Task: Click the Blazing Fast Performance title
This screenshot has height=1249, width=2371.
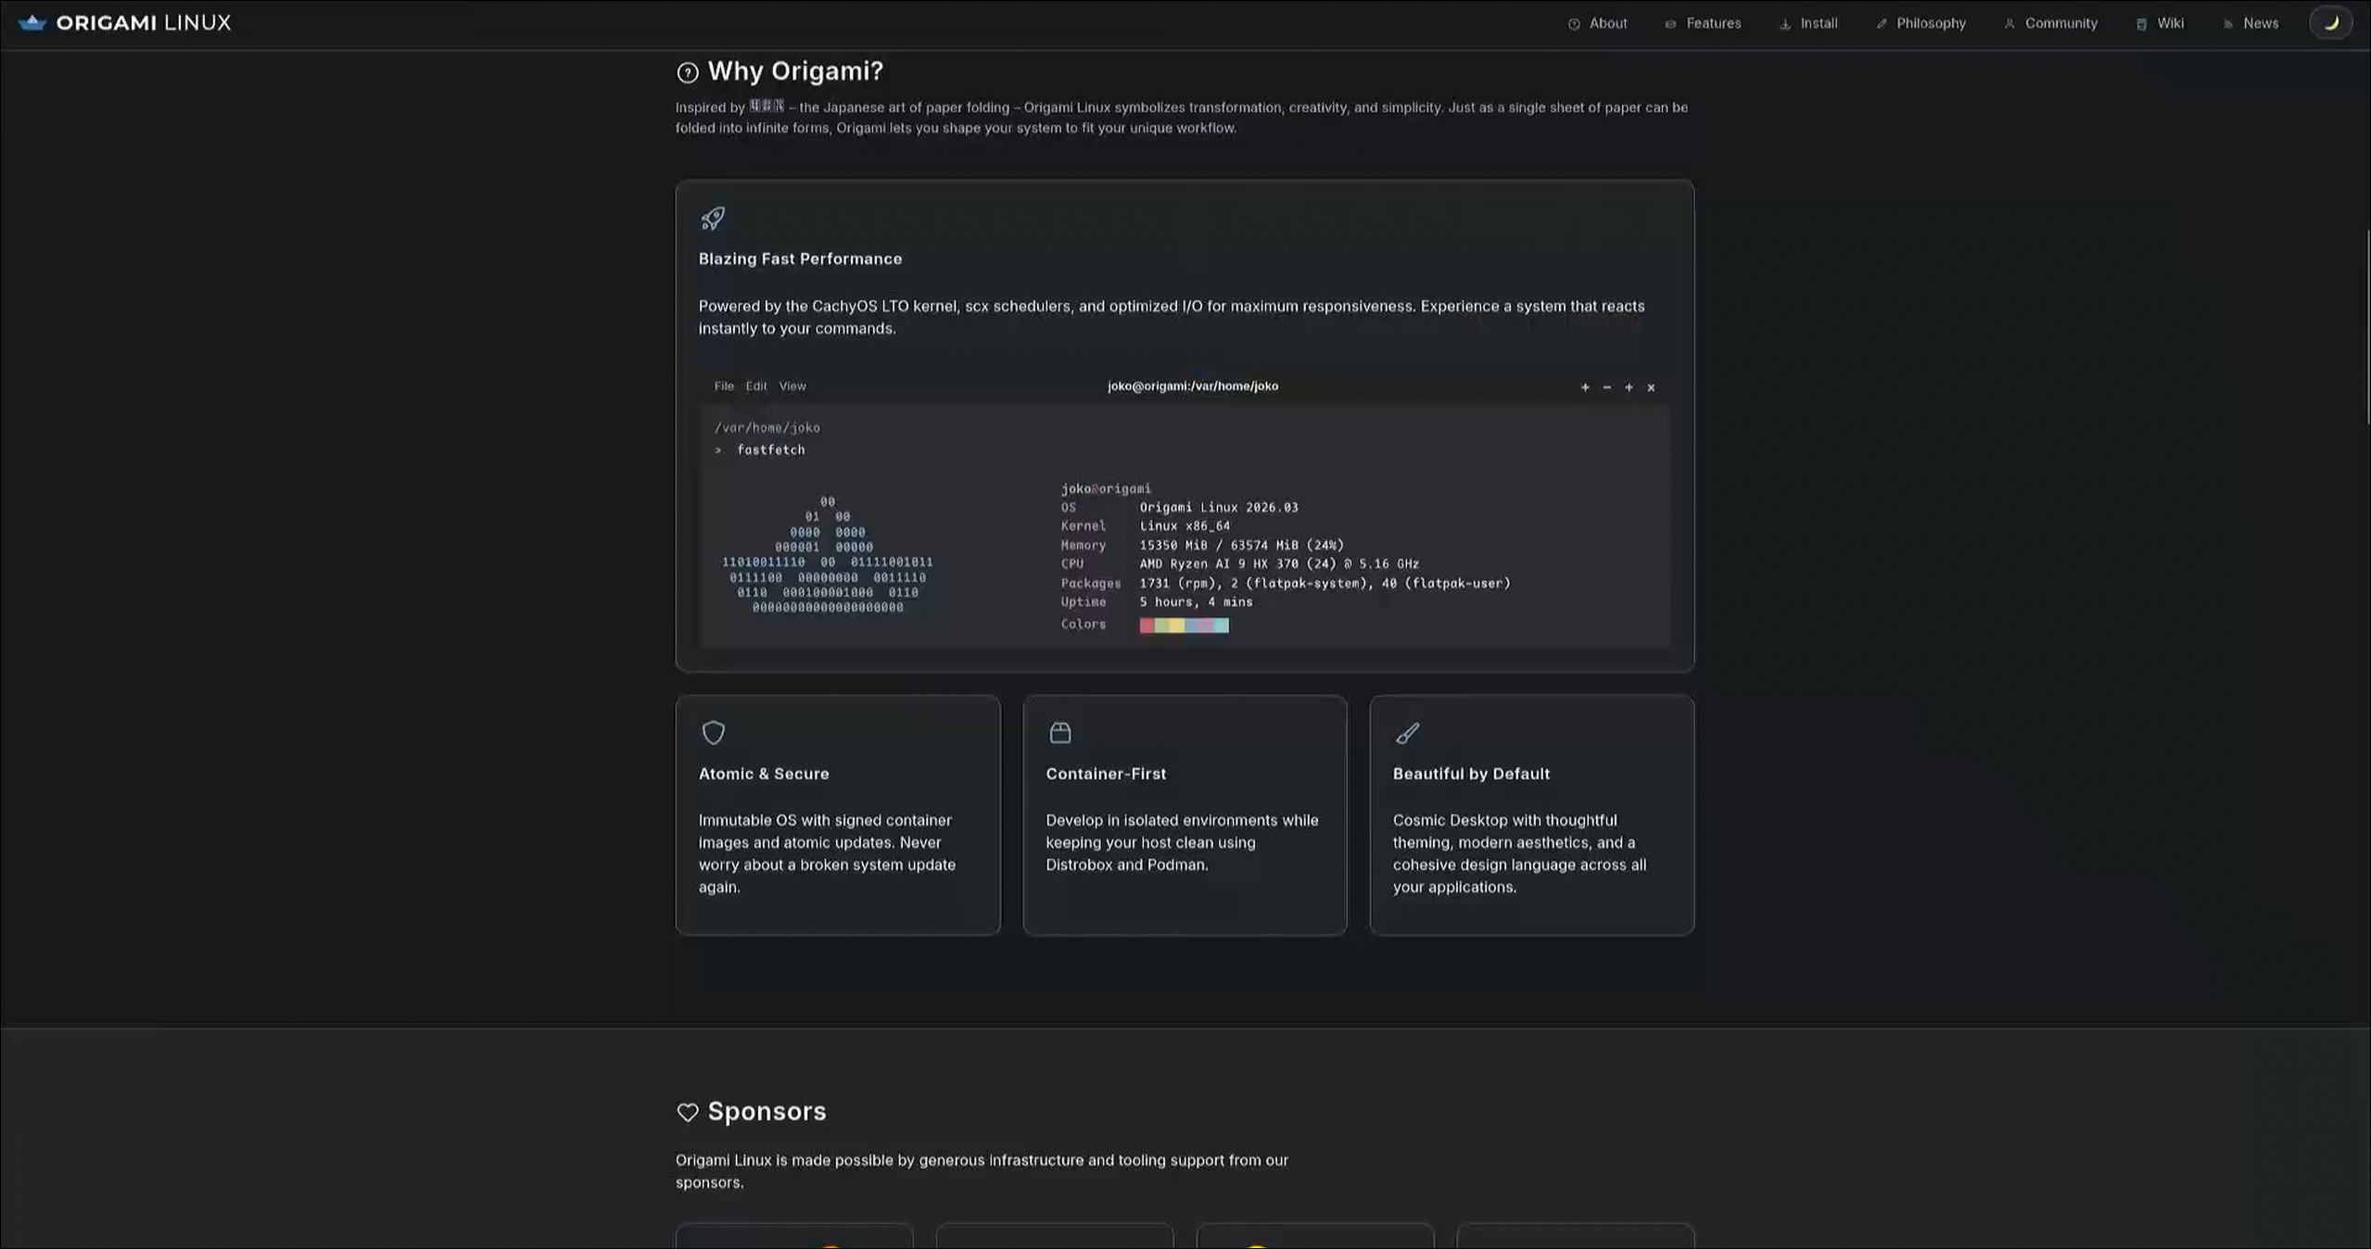Action: click(800, 259)
